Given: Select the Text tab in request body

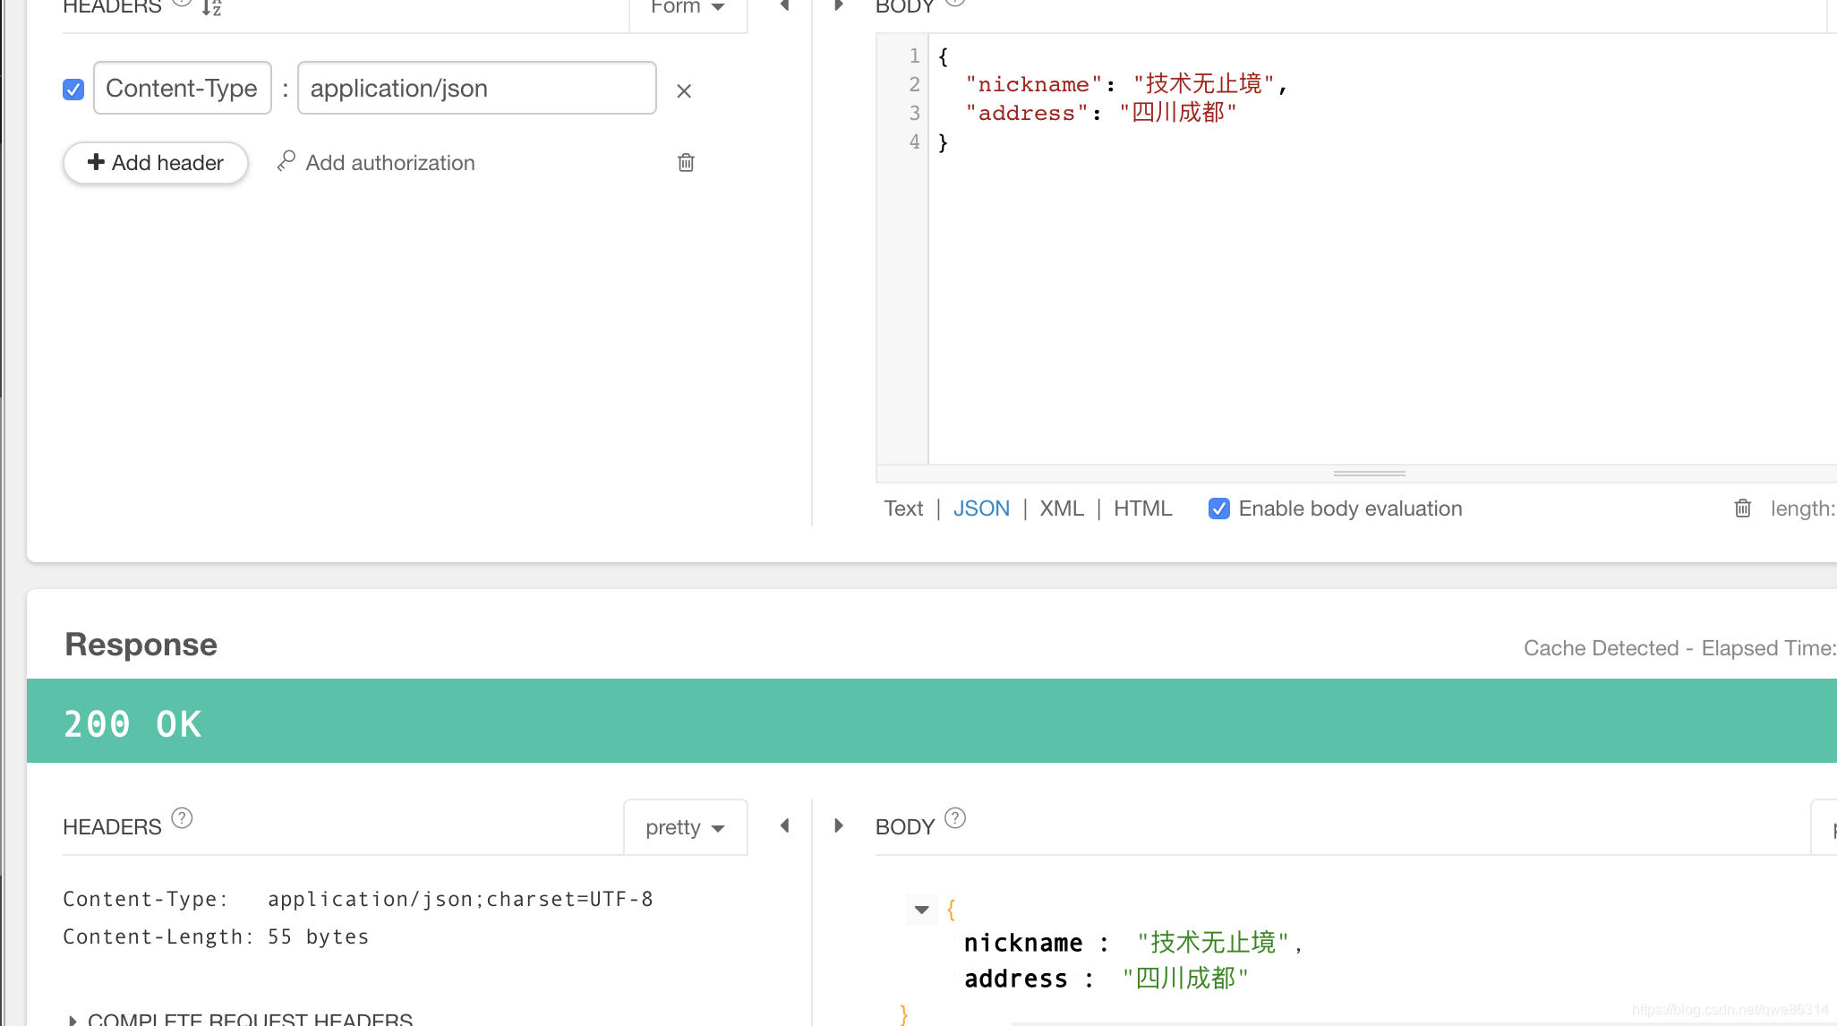Looking at the screenshot, I should (x=902, y=508).
